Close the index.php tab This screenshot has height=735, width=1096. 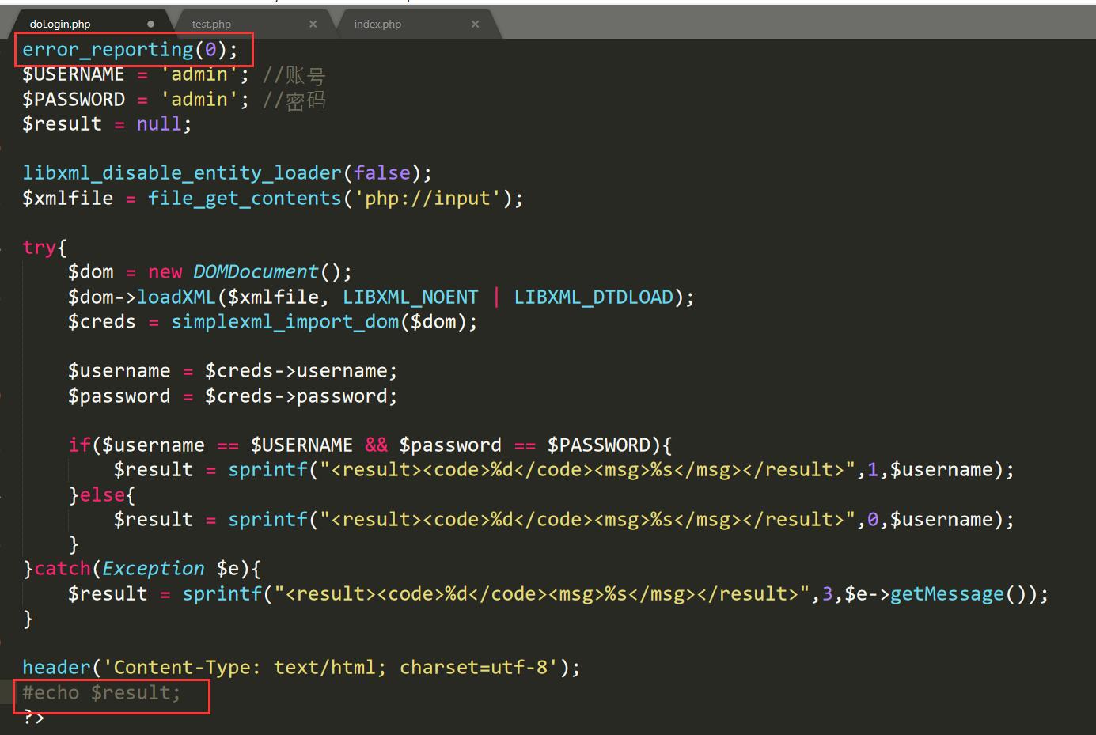[x=475, y=24]
